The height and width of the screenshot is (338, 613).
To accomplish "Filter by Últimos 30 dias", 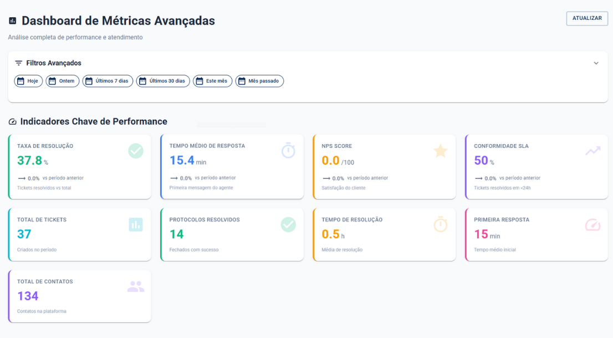I will [163, 81].
